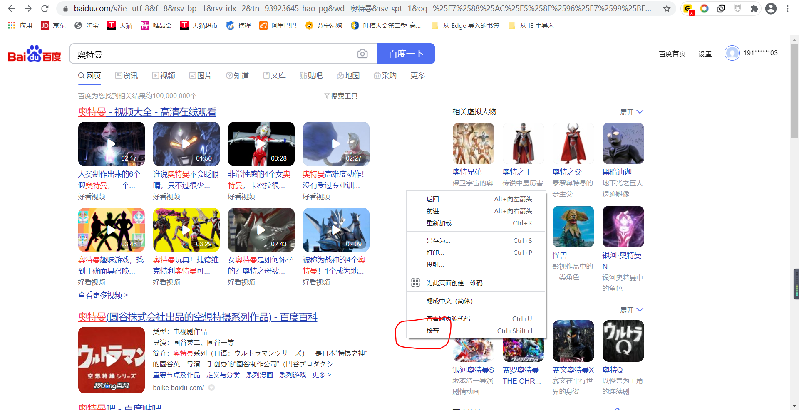
Task: Click the QR code icon in context menu
Action: point(415,283)
